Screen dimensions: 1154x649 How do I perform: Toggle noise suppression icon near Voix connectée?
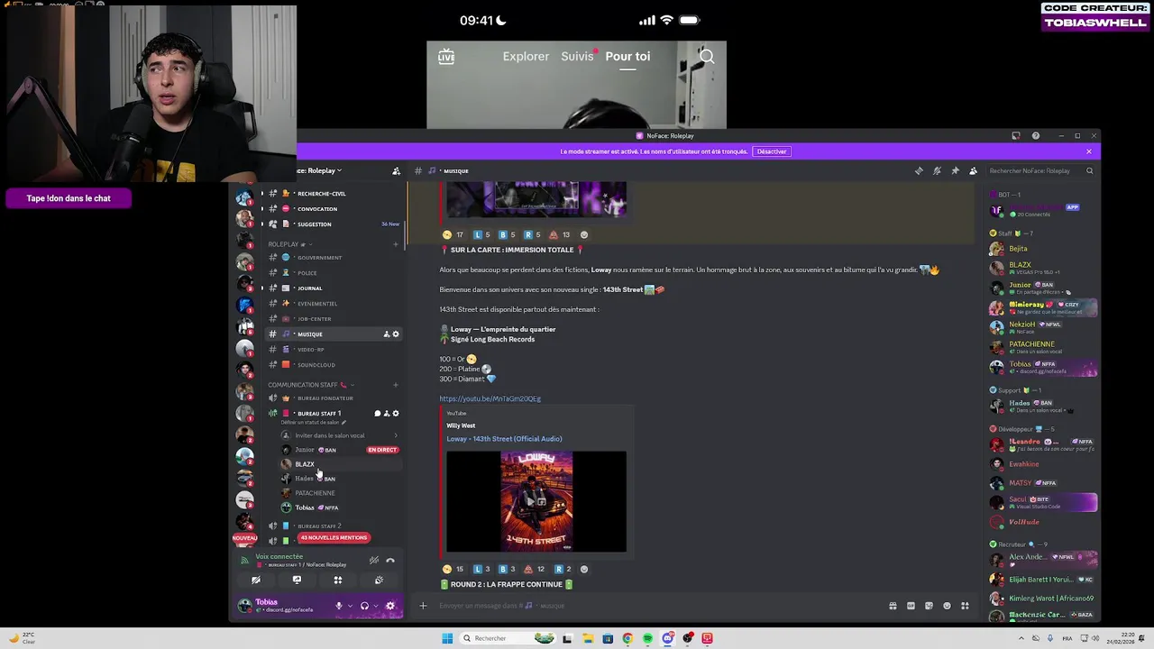tap(373, 561)
